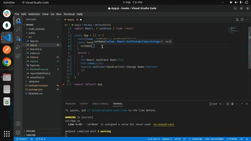Expand the OUTLINE section

click(x=31, y=131)
